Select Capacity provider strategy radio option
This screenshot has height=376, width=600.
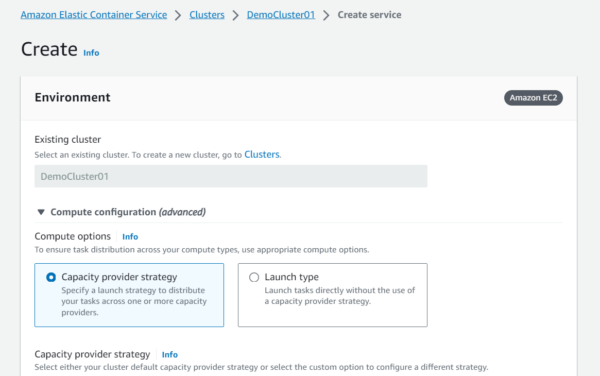(51, 277)
